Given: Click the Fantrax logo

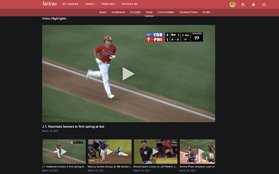Looking at the screenshot, I should (x=49, y=4).
